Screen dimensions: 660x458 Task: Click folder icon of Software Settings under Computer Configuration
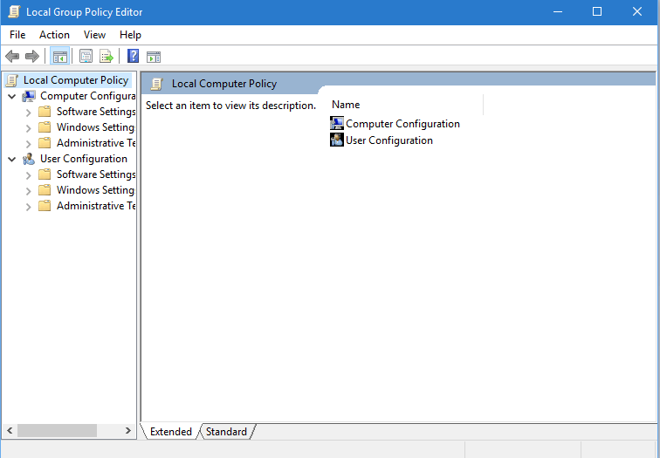coord(45,112)
